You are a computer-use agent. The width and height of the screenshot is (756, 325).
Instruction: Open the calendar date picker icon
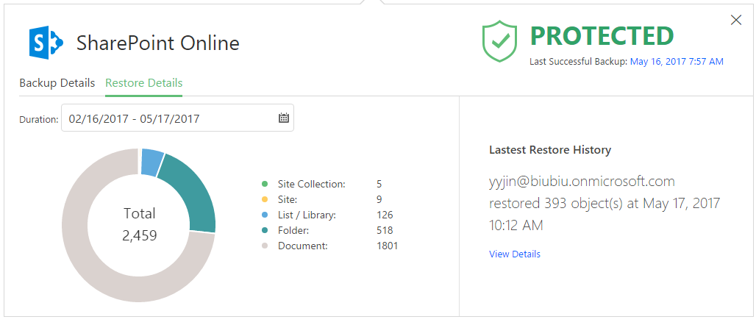tap(284, 118)
